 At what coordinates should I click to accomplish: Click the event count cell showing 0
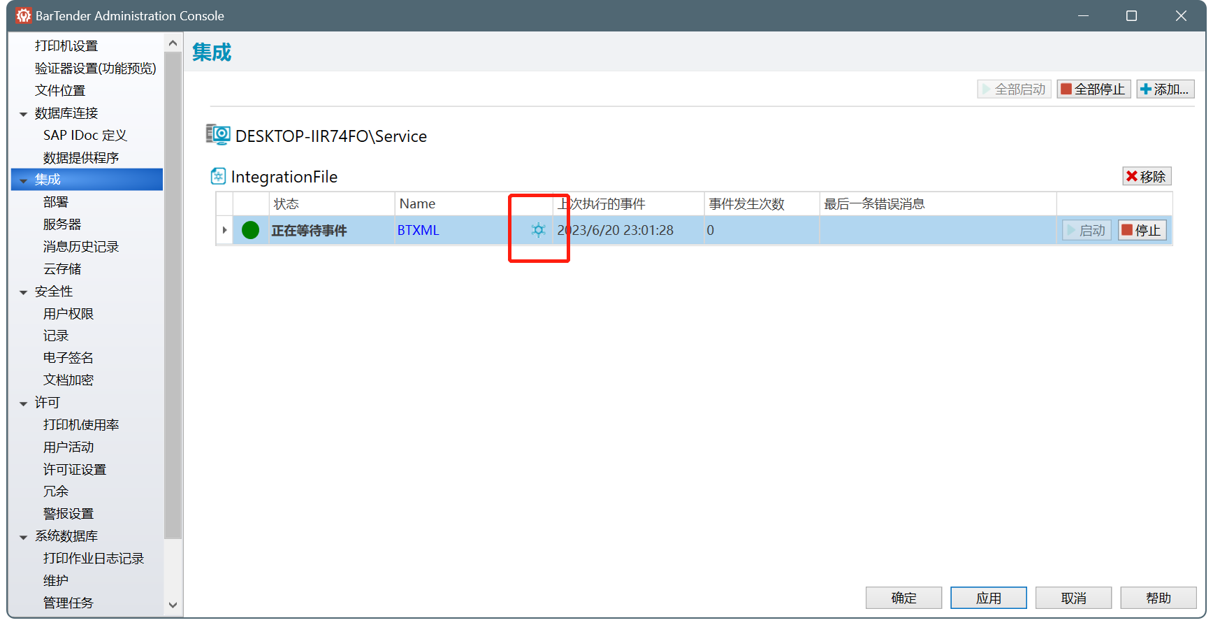pyautogui.click(x=761, y=230)
